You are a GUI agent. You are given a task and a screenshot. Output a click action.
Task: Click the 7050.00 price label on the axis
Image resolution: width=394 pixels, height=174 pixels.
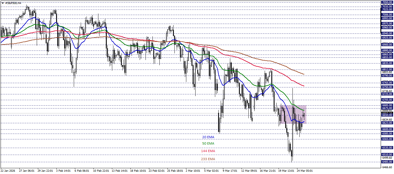point(387,2)
